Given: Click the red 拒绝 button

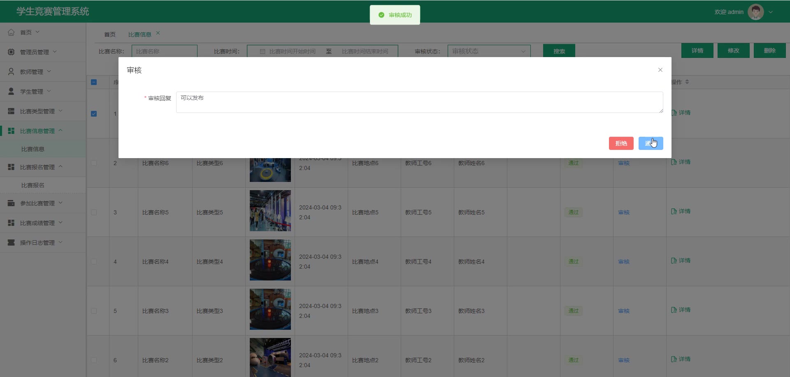Looking at the screenshot, I should tap(621, 143).
